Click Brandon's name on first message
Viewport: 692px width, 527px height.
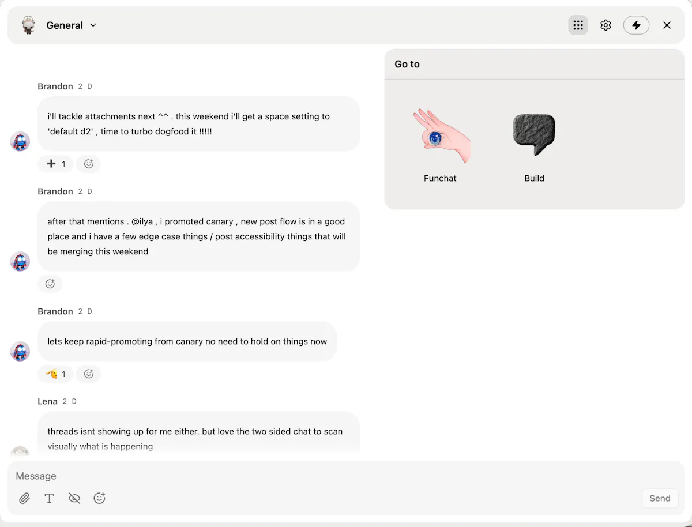55,86
